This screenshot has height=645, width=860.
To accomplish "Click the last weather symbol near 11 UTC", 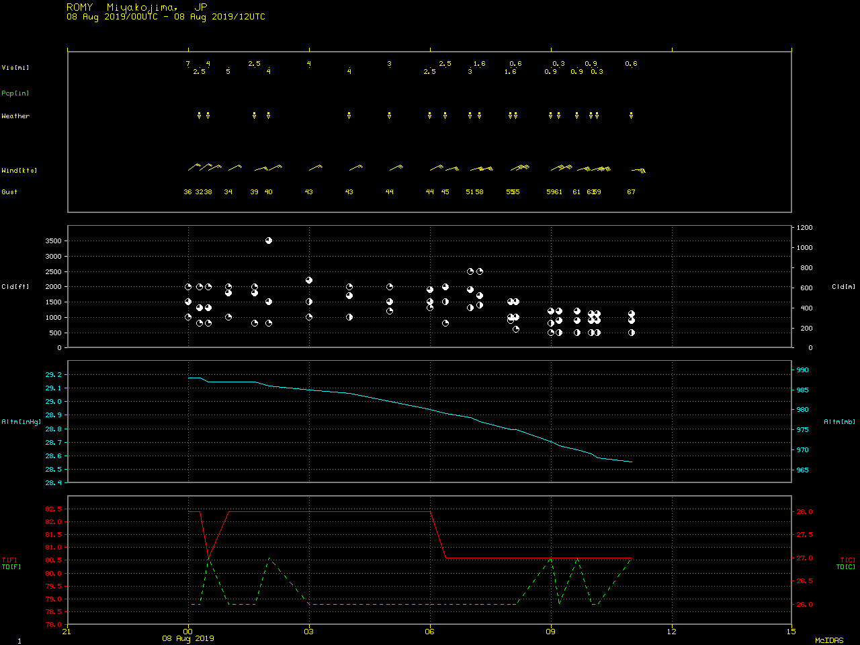I will (631, 116).
